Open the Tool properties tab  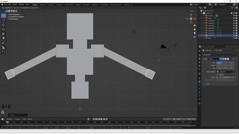[200, 51]
